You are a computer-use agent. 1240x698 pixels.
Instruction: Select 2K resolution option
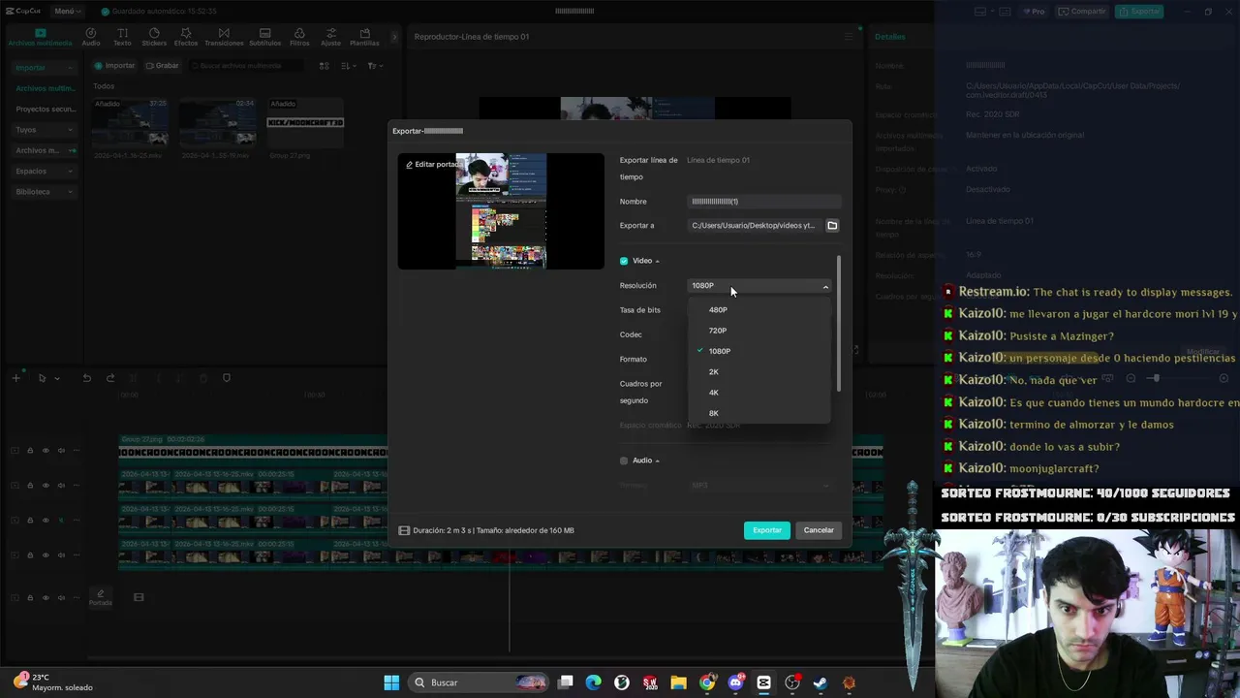point(759,372)
